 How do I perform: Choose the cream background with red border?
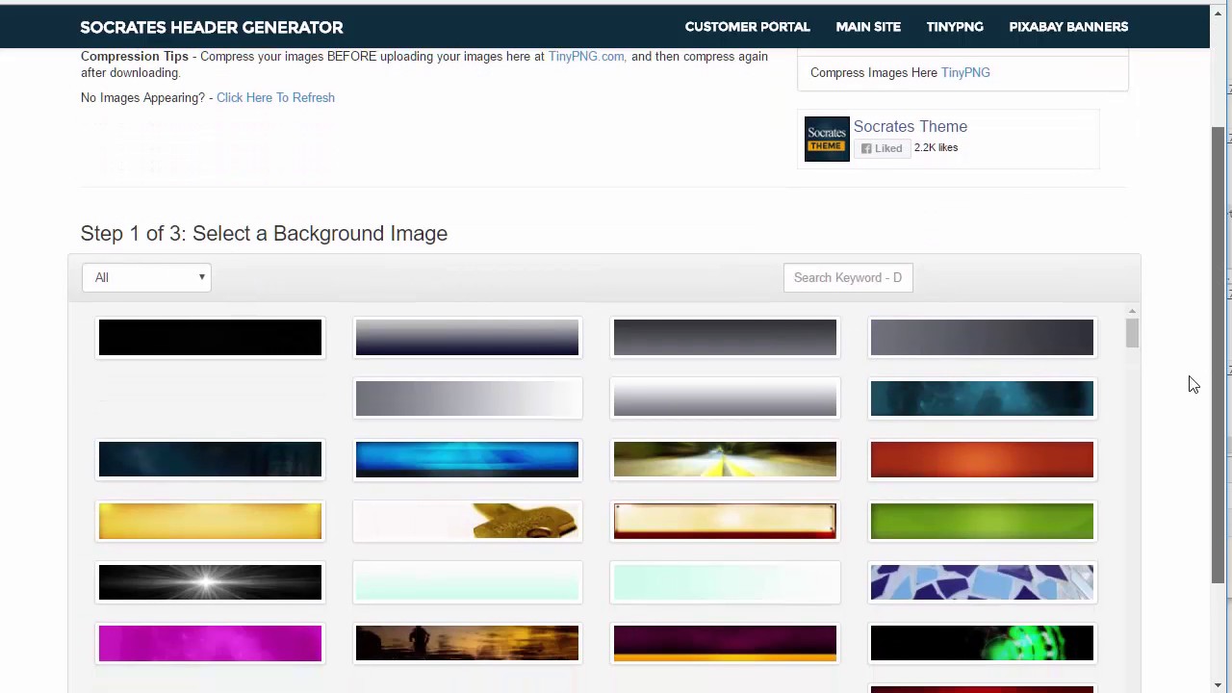[x=725, y=521]
